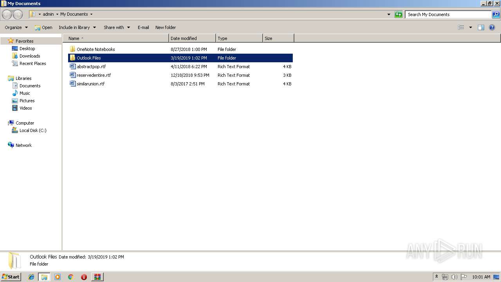Select Pictures library in sidebar

[x=27, y=101]
